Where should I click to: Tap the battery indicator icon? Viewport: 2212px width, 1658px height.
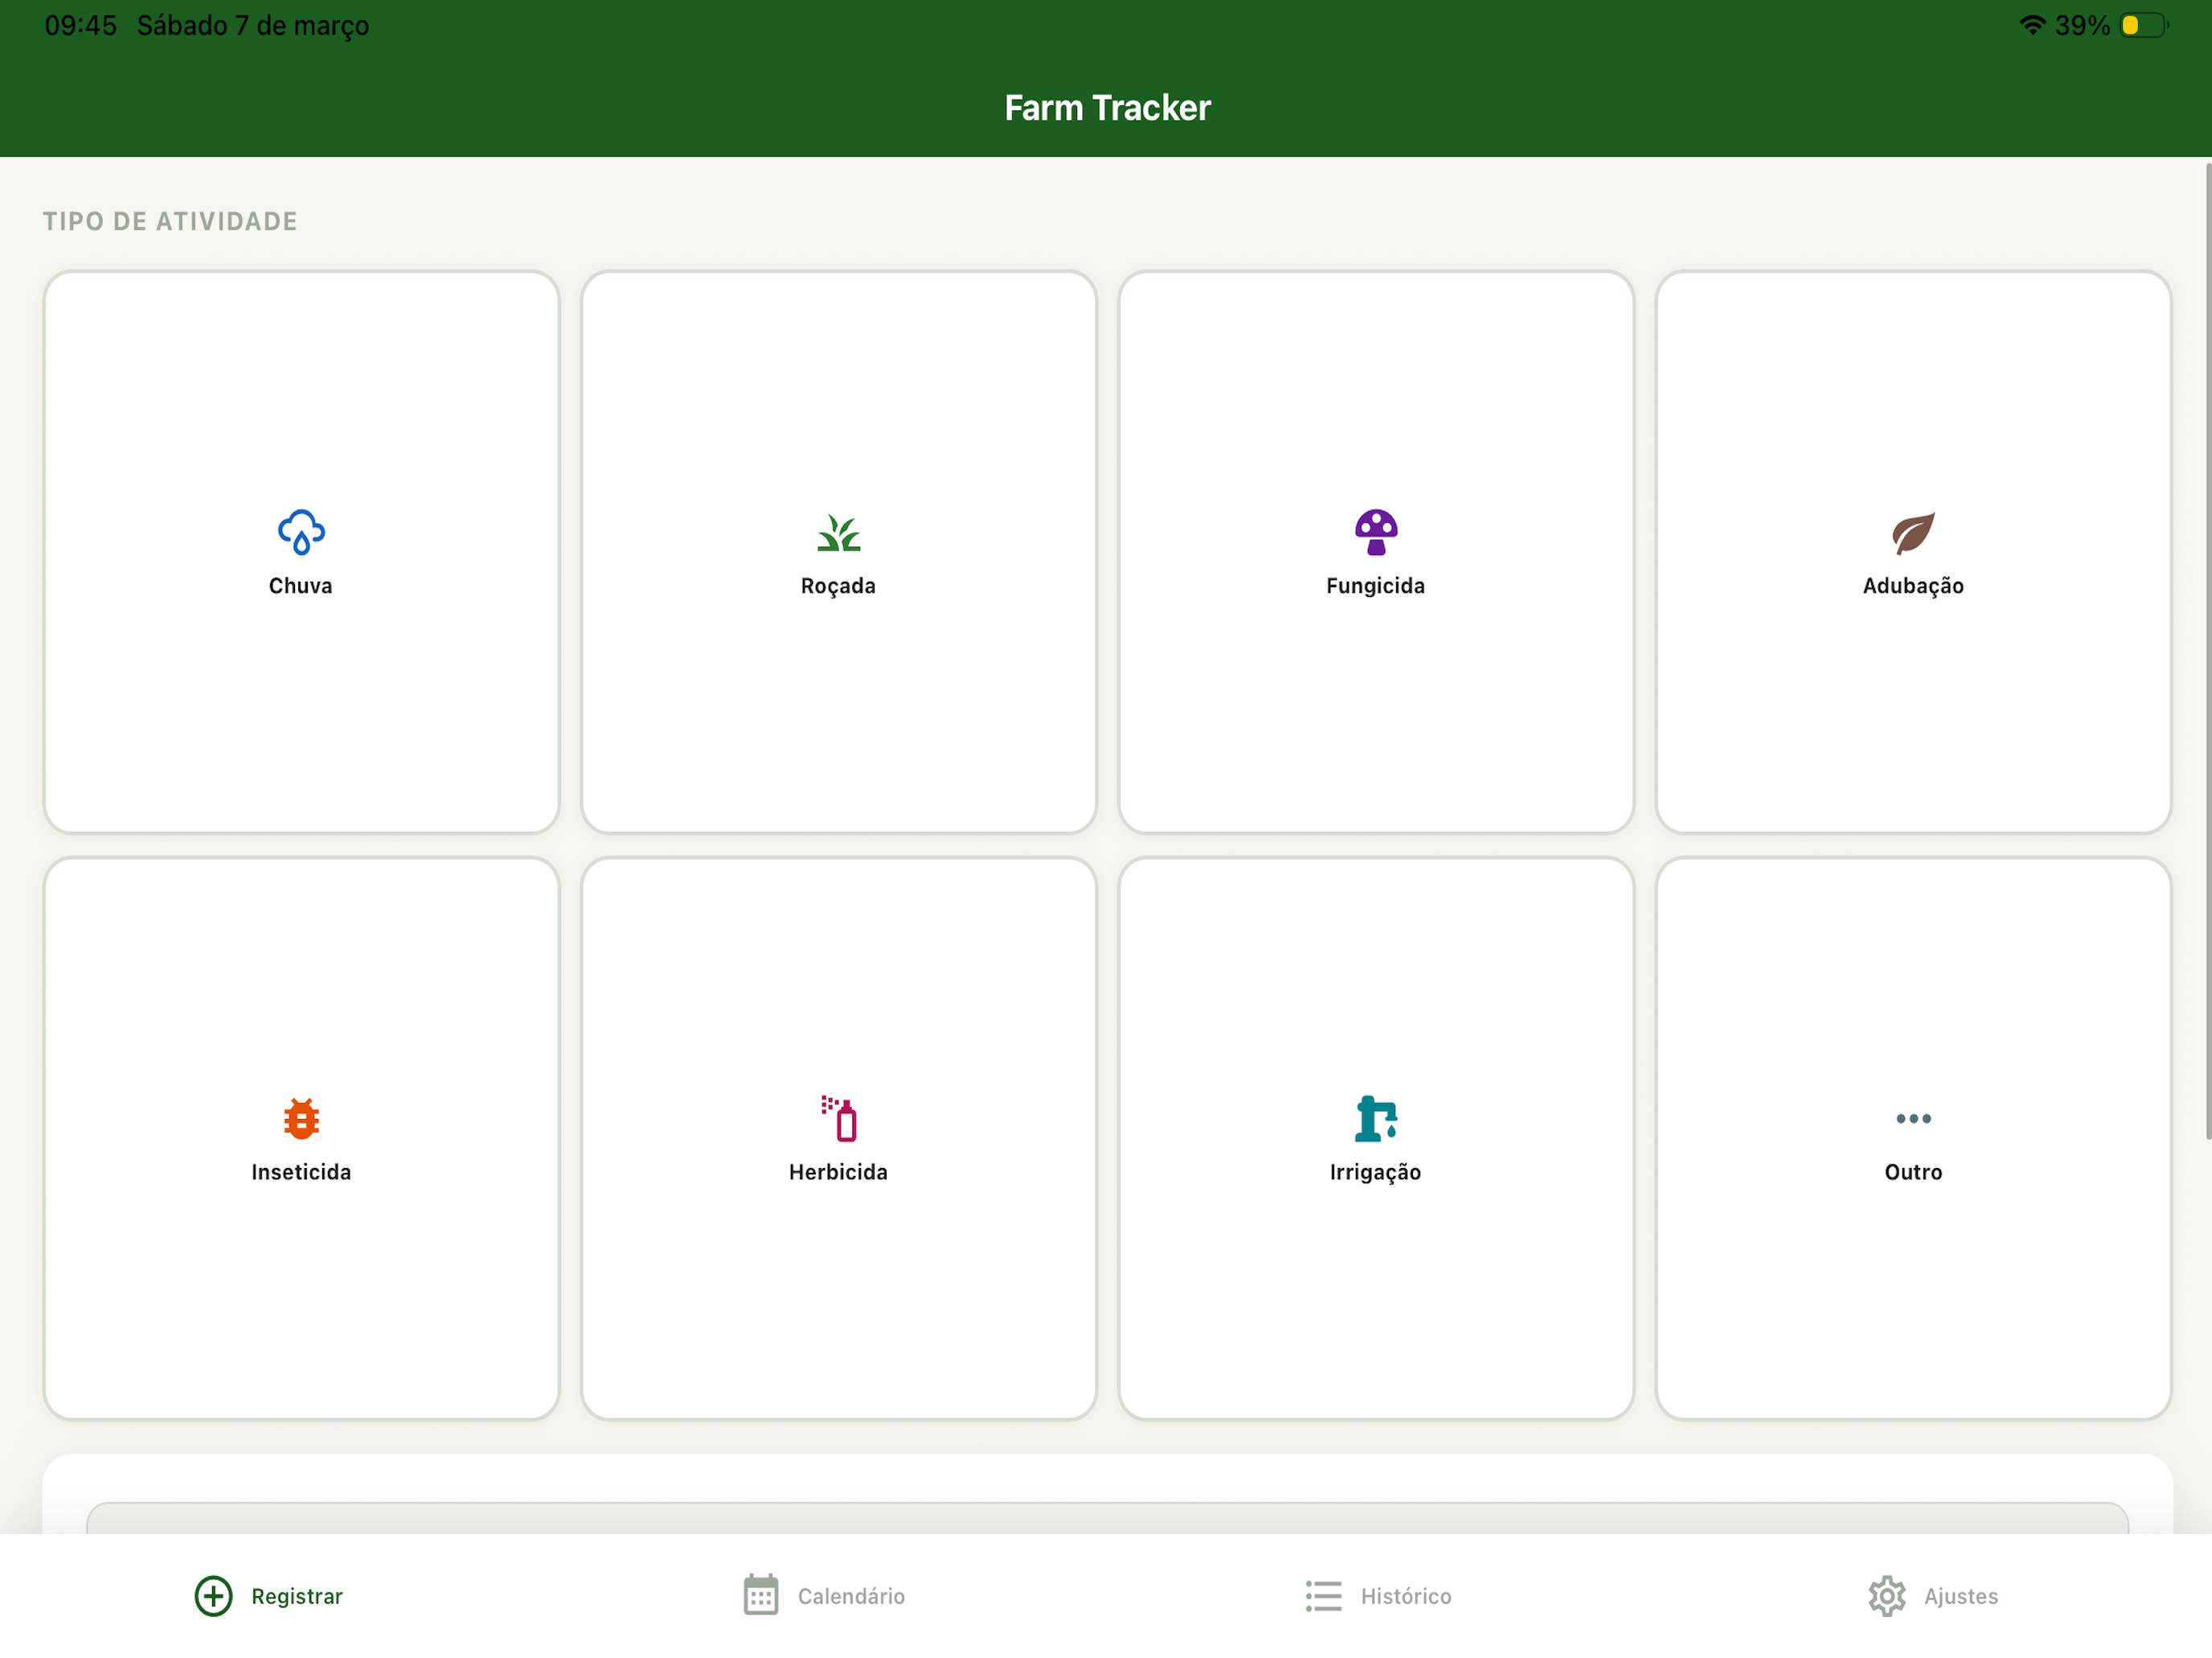pyautogui.click(x=2144, y=25)
